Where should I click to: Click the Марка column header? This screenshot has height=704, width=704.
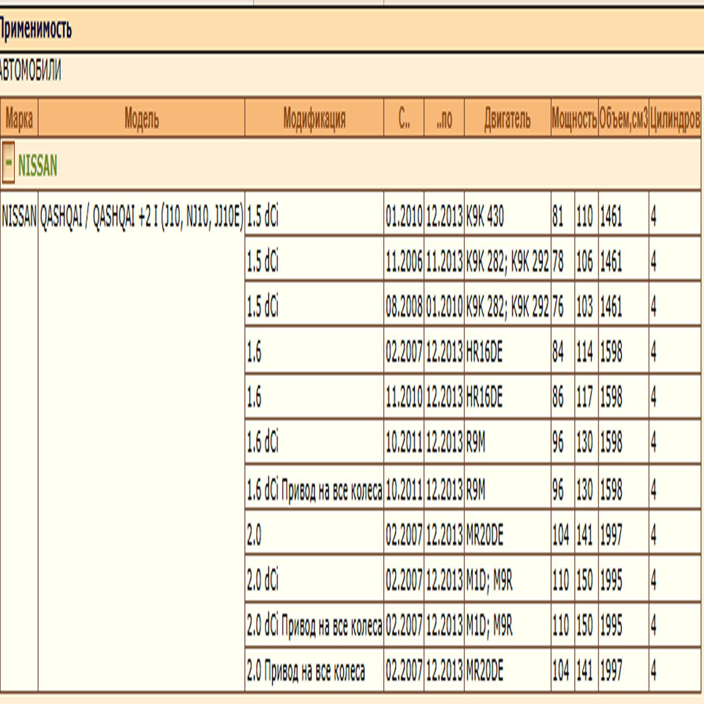[19, 118]
